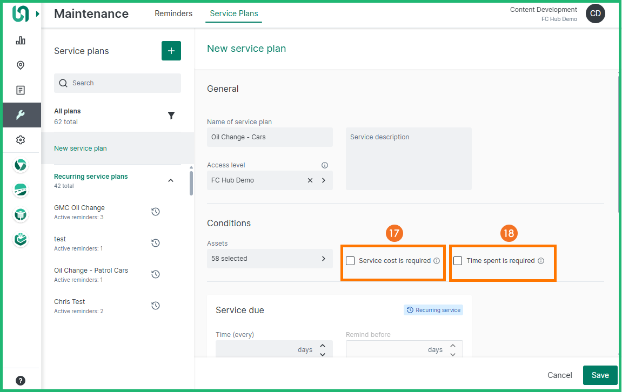Enable the Time spent is required checkbox
Screen dimensions: 622x392
click(x=458, y=261)
